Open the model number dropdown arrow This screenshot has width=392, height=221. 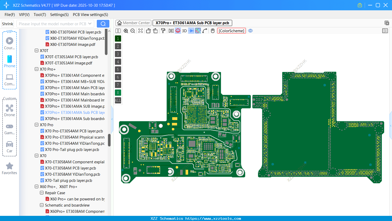point(90,24)
